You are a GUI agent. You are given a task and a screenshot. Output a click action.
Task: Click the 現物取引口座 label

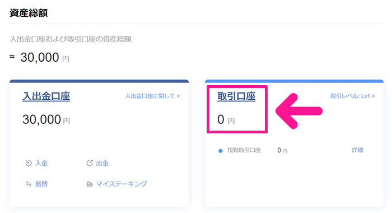coord(244,150)
